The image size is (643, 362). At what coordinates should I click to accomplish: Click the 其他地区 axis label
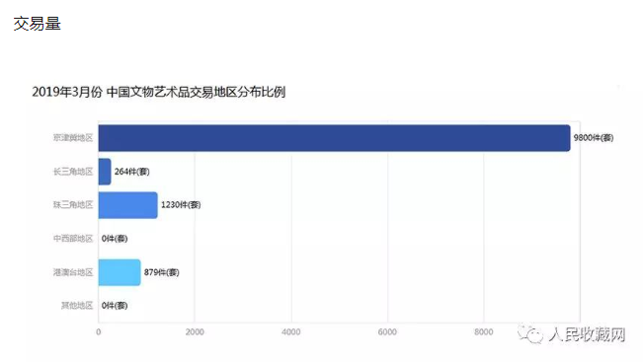77,306
